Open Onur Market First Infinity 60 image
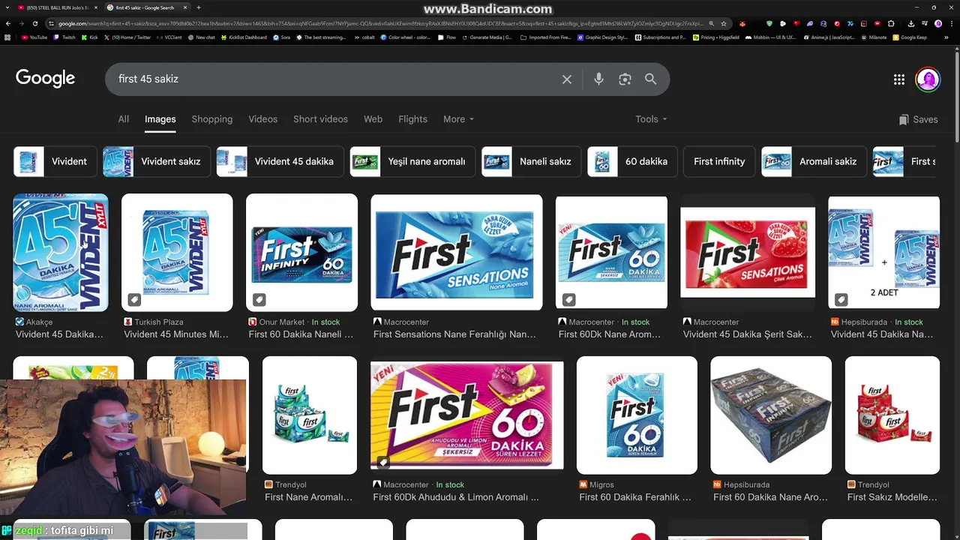 [x=301, y=253]
